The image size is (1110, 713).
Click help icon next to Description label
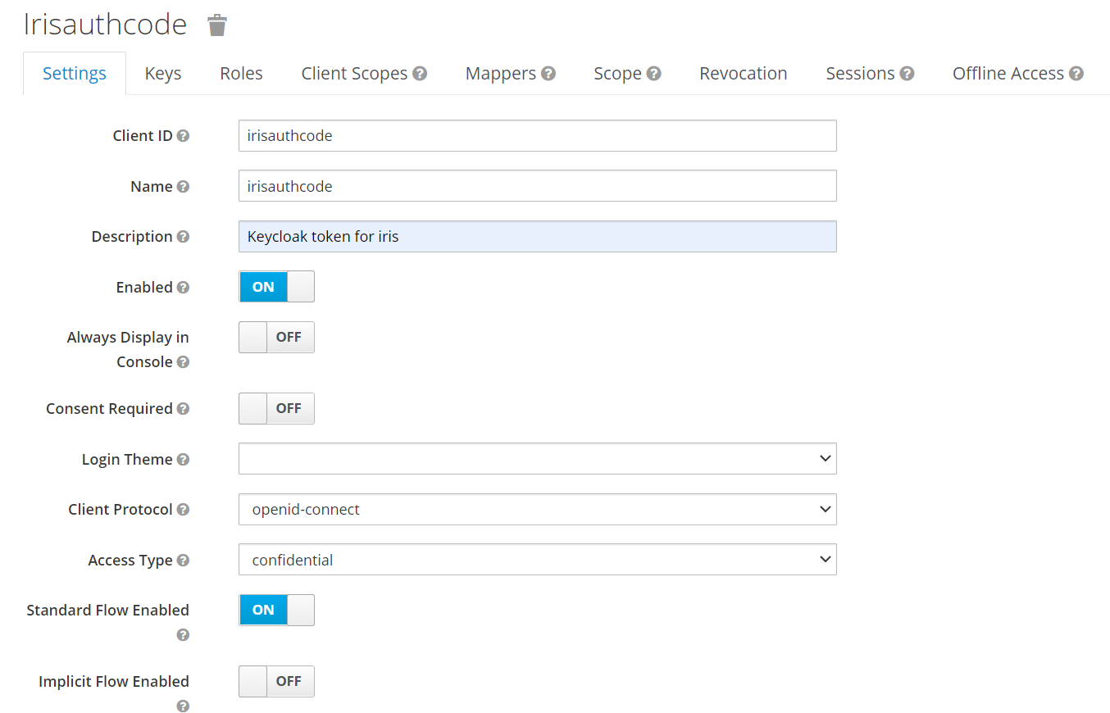184,237
